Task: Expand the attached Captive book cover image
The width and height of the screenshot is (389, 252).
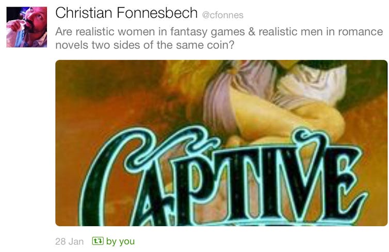Action: pos(221,143)
